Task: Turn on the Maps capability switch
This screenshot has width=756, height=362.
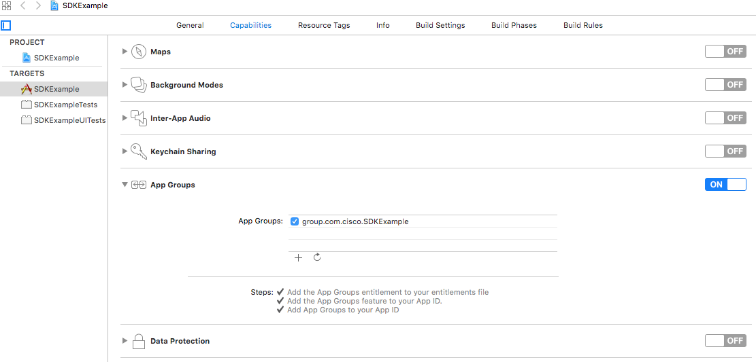Action: point(725,52)
